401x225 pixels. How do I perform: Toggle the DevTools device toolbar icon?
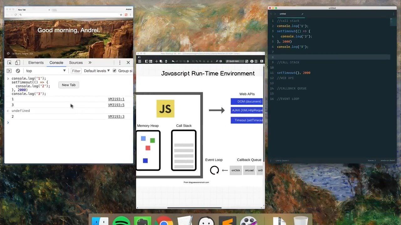tap(18, 62)
